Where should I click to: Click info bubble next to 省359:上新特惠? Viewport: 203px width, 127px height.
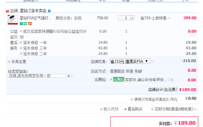(169, 18)
